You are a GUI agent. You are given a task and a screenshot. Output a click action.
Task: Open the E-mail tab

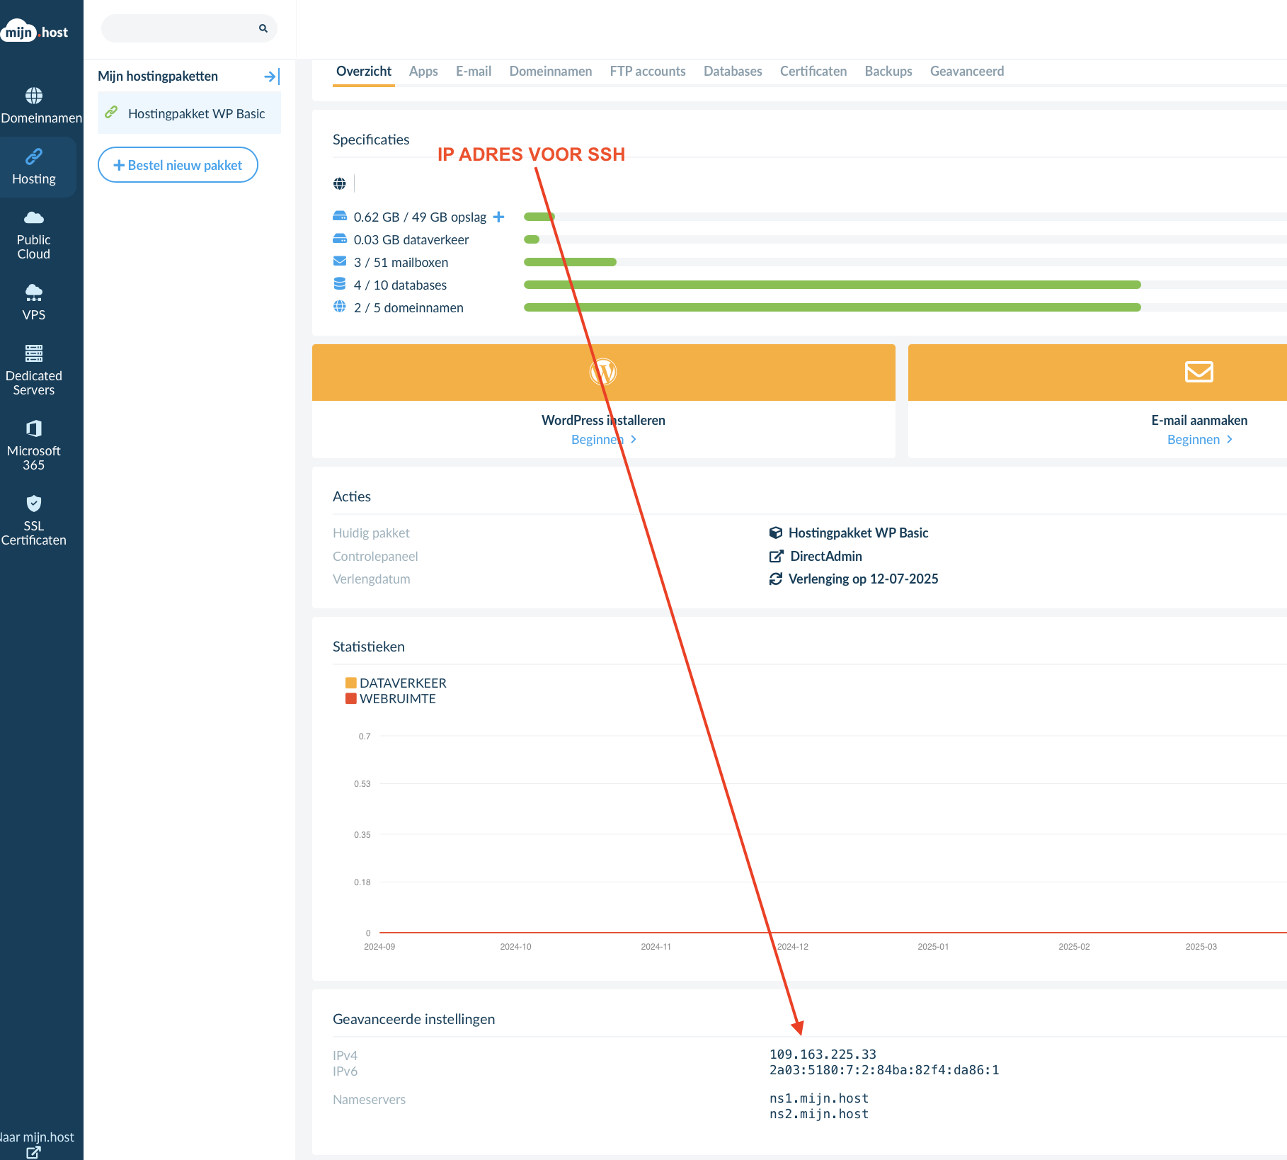click(x=474, y=71)
